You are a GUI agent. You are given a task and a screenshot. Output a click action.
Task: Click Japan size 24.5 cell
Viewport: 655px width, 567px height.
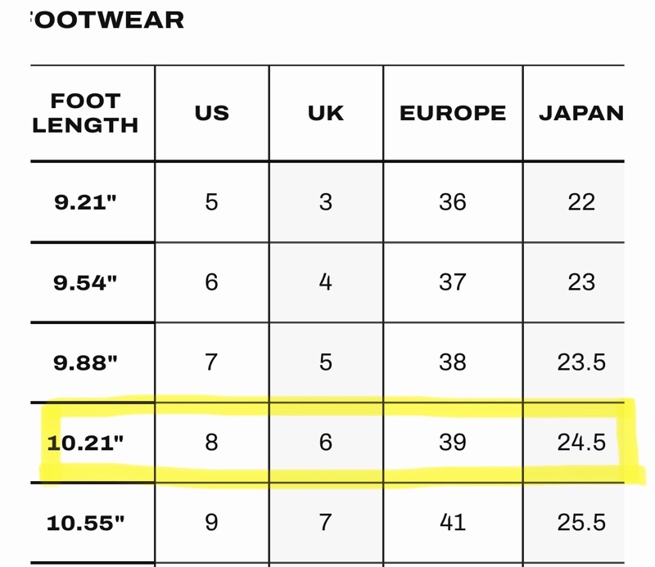[x=581, y=442]
